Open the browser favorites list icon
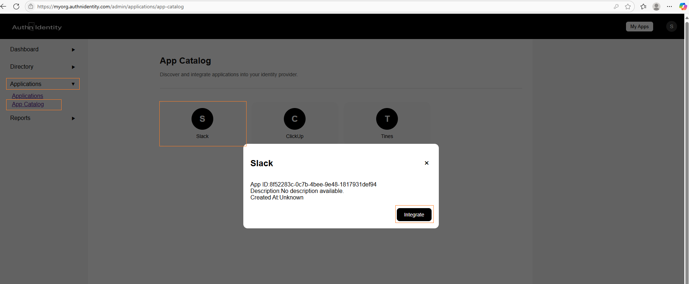The height and width of the screenshot is (284, 689). click(x=643, y=7)
